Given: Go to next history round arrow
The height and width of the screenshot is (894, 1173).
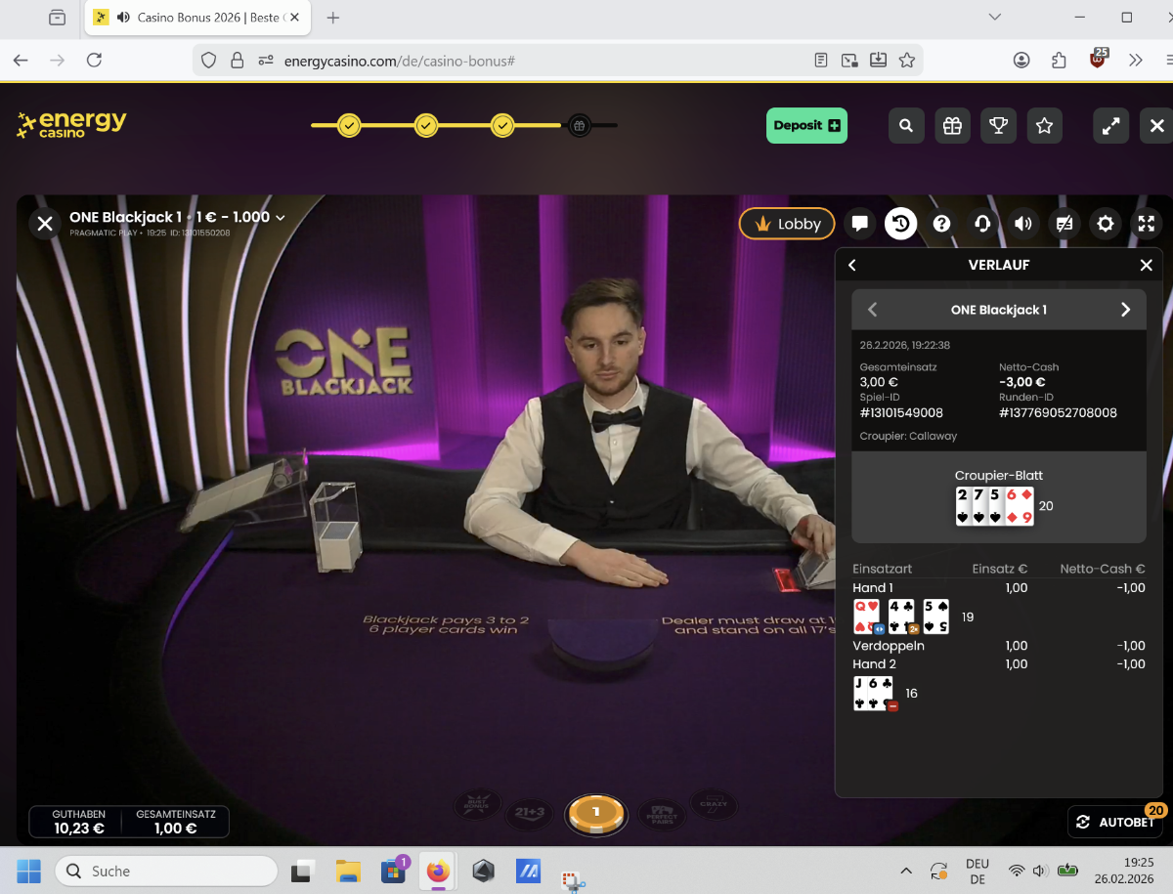Looking at the screenshot, I should click(1125, 310).
